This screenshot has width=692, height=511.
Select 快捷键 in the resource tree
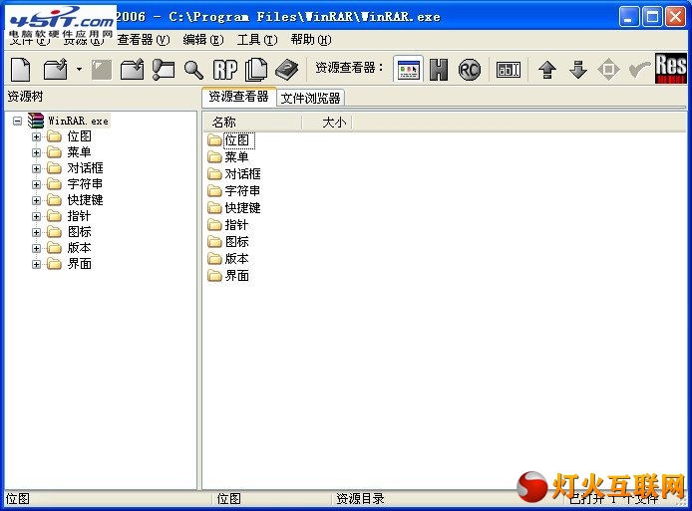[85, 200]
